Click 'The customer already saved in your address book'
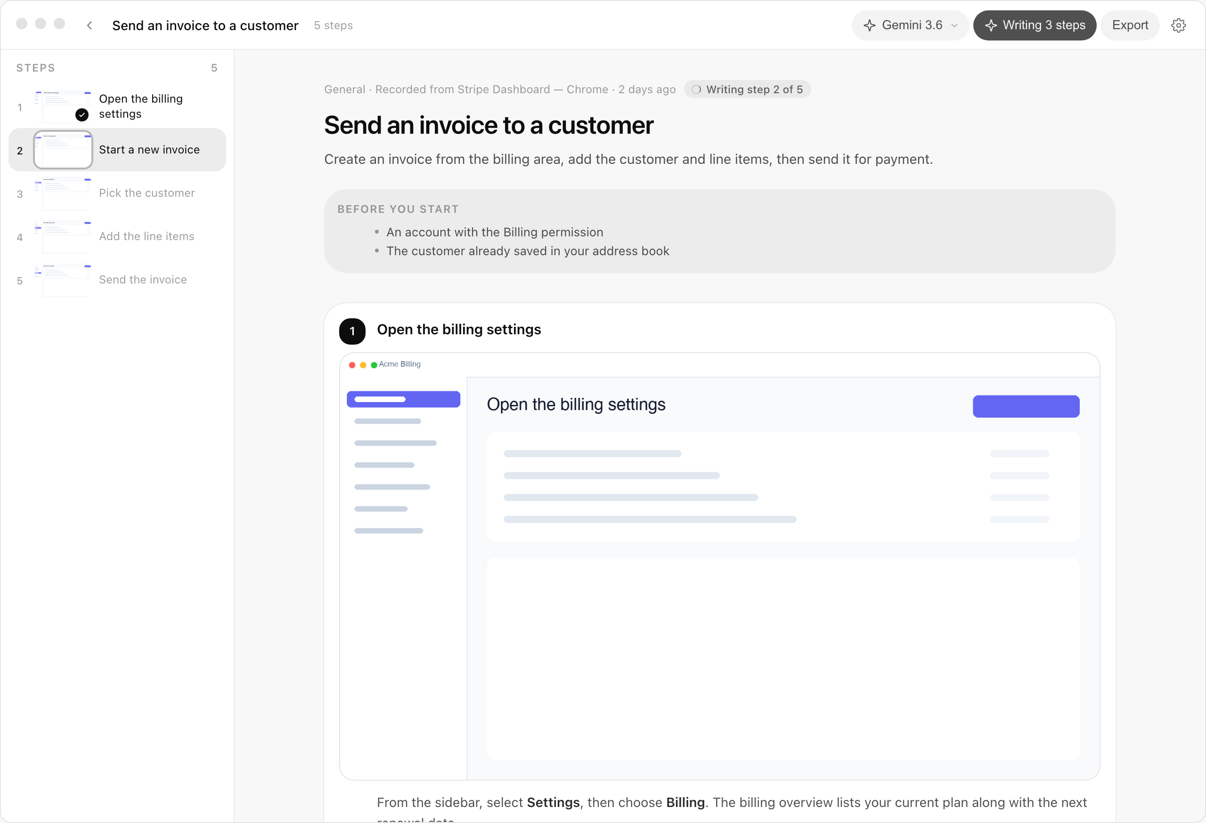The width and height of the screenshot is (1206, 823). 528,251
